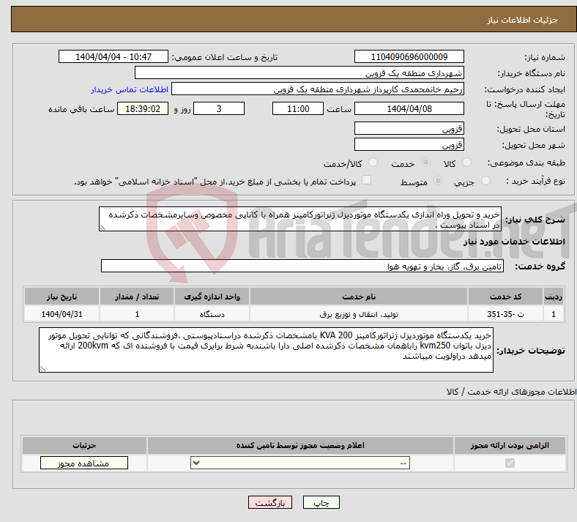Select the متوسط purchase type radio

click(x=439, y=181)
